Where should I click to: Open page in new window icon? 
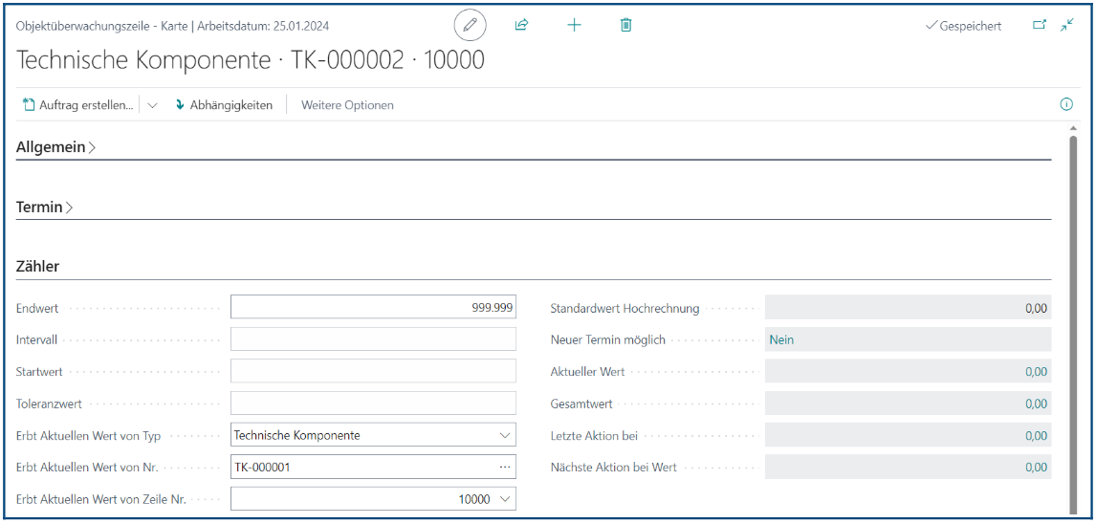tap(1041, 25)
